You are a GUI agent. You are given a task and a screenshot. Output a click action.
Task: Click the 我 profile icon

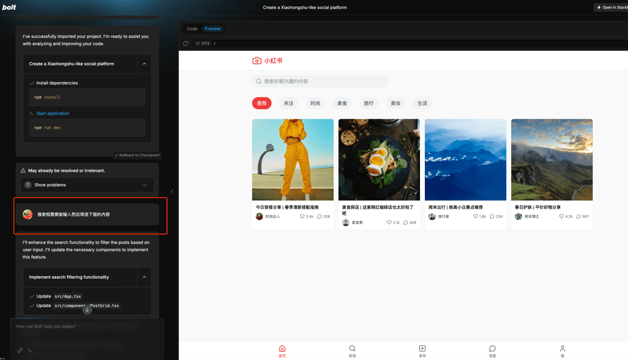(563, 348)
